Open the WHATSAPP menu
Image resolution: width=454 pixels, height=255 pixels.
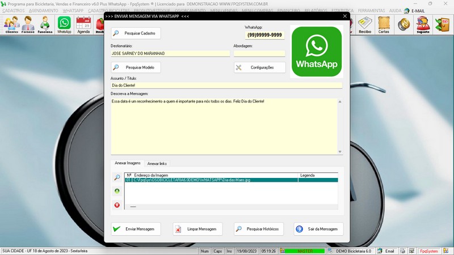(73, 11)
